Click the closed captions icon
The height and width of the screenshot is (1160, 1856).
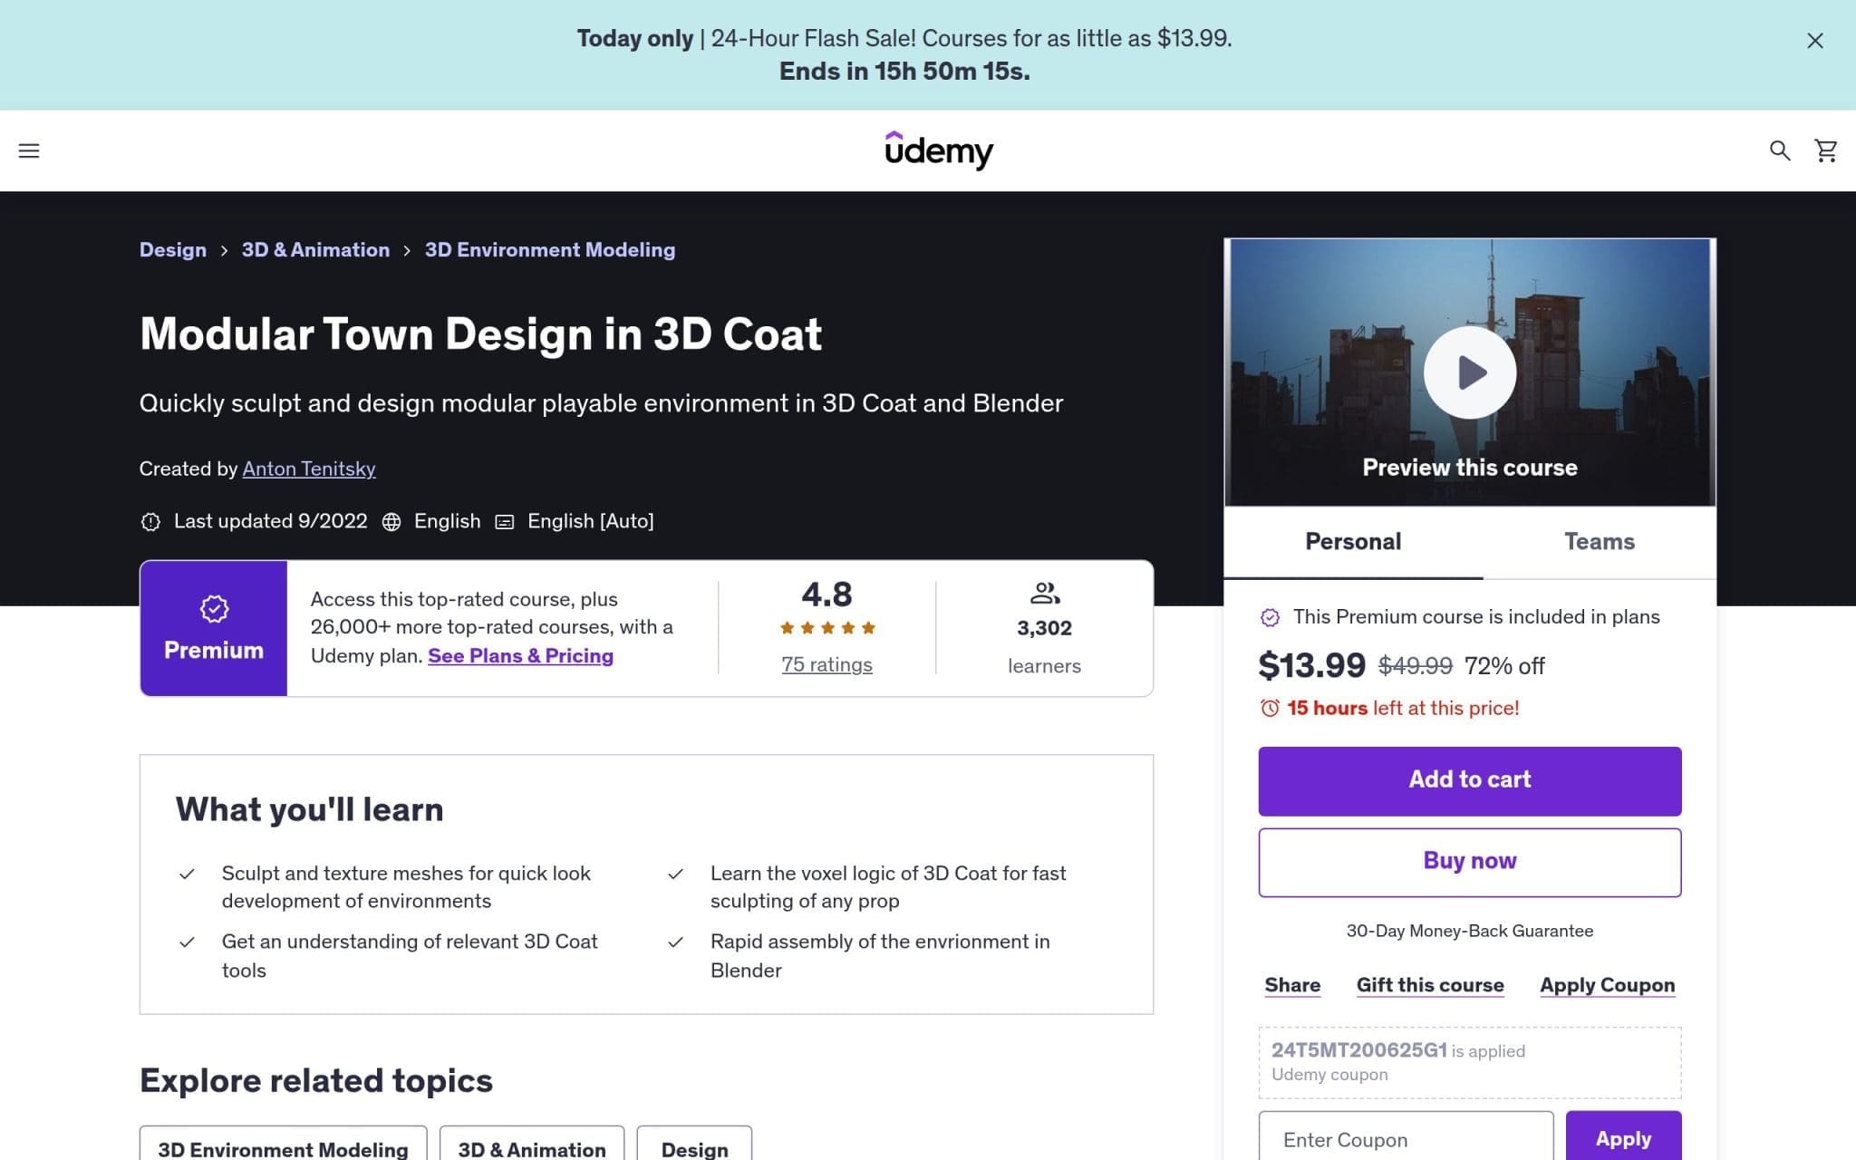click(x=505, y=522)
